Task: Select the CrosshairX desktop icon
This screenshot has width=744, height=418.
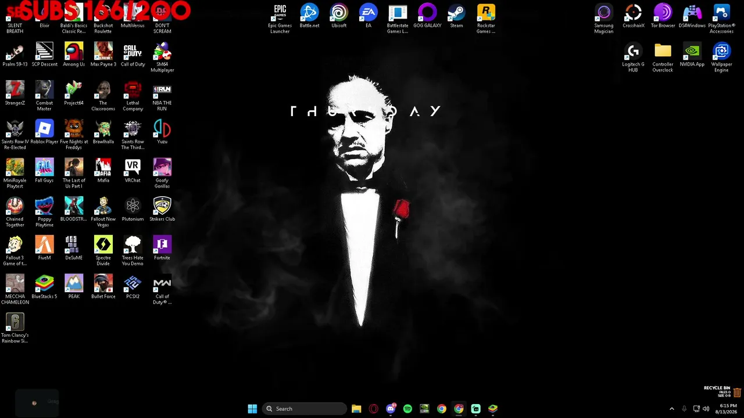Action: coord(634,16)
